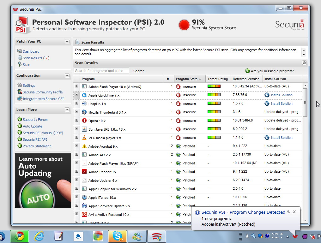Click threat rating bar for VLC media player
Viewport: 321px width, 243px height.
click(x=214, y=137)
